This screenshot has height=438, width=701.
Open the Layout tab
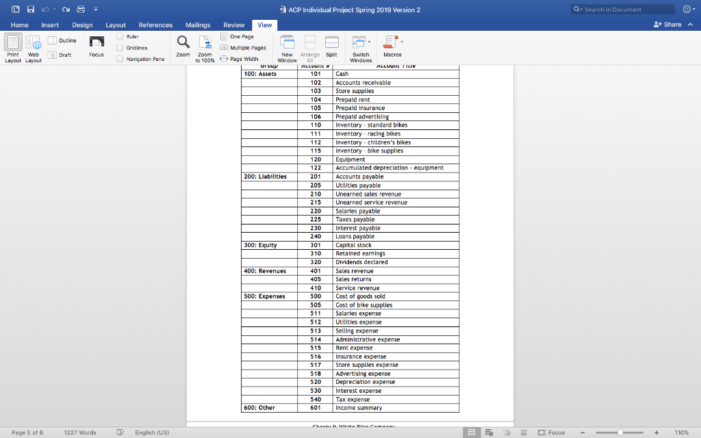click(x=115, y=25)
